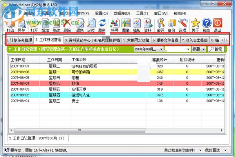Select the yellow row 可怜的奔跑
The image size is (235, 157).
[x=117, y=72]
